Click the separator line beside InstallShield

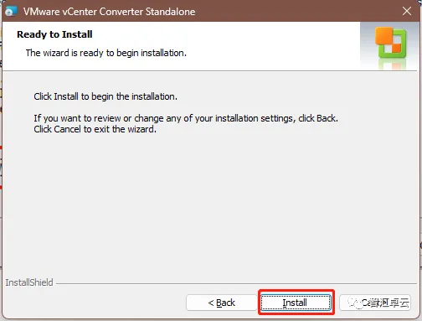point(237,284)
